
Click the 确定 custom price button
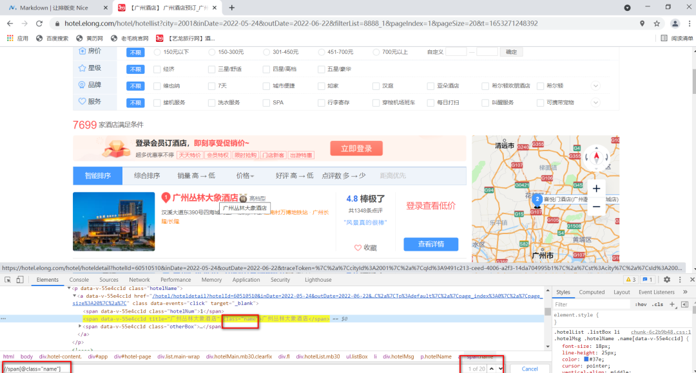click(511, 52)
